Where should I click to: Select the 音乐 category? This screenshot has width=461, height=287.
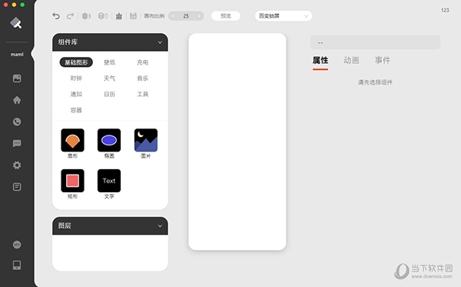pos(143,78)
